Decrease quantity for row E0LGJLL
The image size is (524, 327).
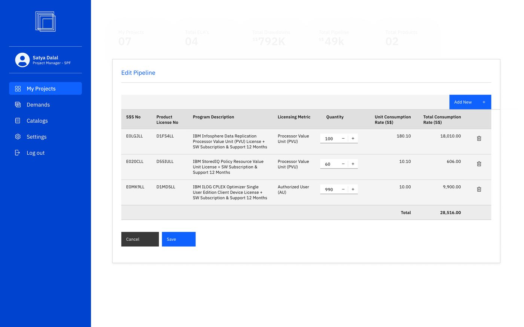[x=343, y=138]
